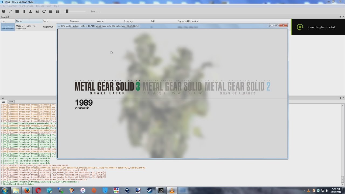Float the Game List dock panel
The height and width of the screenshot is (194, 345).
pos(340,17)
